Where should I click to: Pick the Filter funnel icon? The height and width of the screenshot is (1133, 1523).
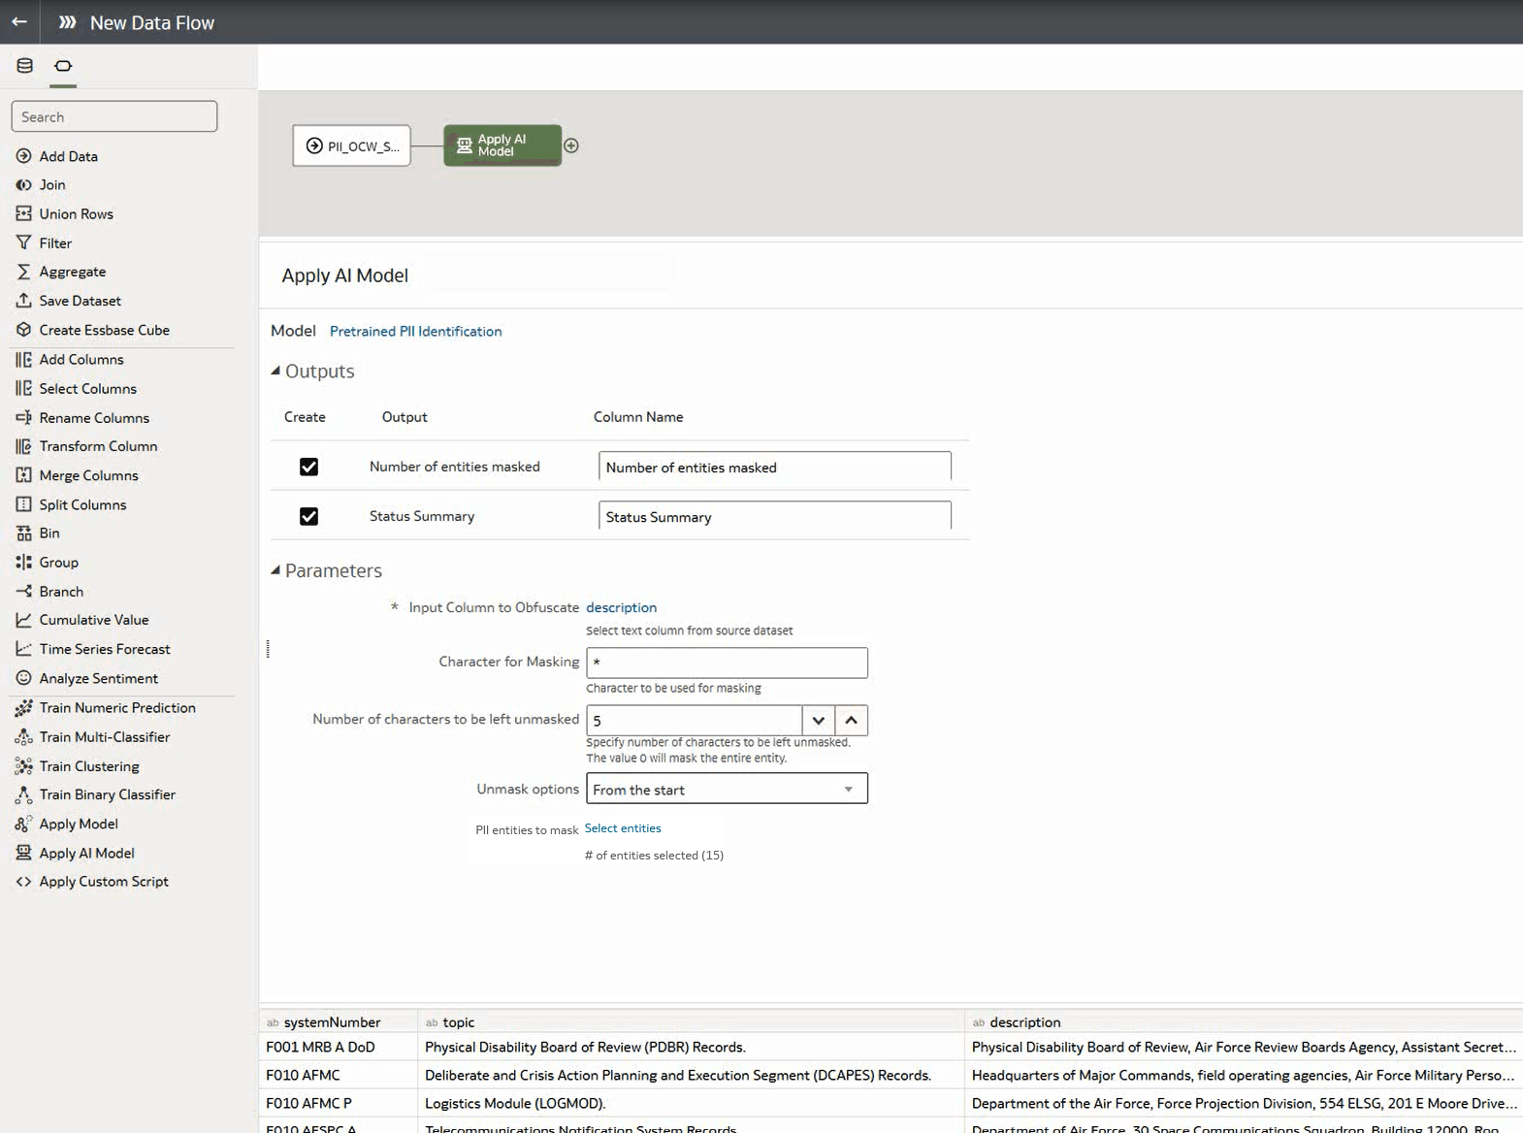click(24, 243)
